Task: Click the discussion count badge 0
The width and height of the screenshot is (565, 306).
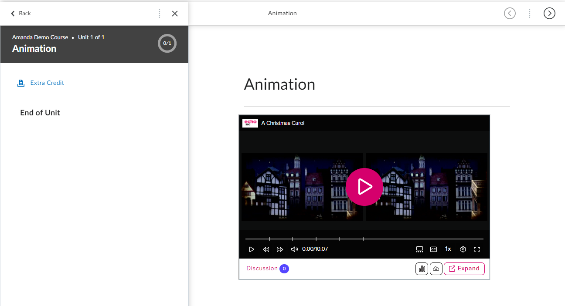Action: [x=284, y=269]
